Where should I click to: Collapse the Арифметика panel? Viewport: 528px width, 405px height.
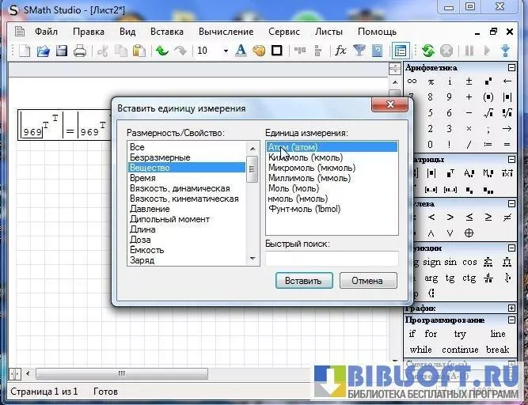[512, 68]
